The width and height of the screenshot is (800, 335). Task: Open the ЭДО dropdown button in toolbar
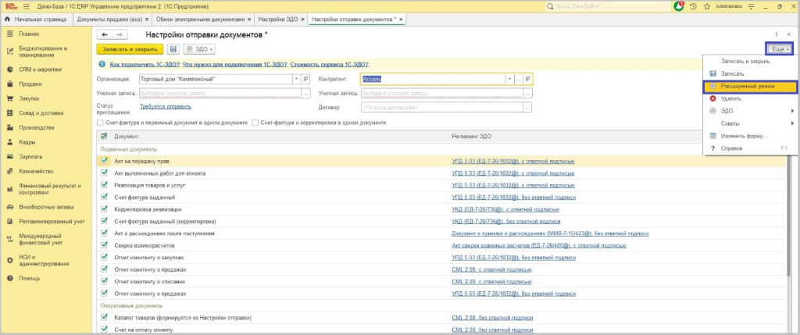199,49
